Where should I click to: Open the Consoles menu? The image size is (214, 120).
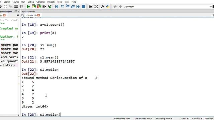pos(40,2)
